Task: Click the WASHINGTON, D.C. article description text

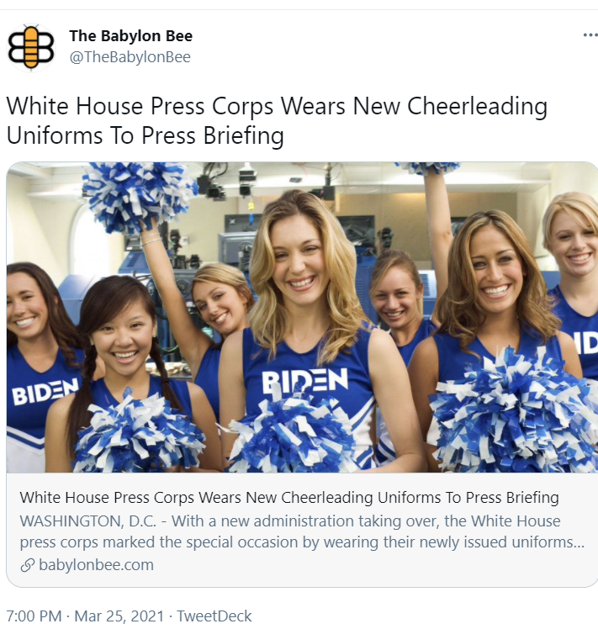Action: [x=302, y=531]
